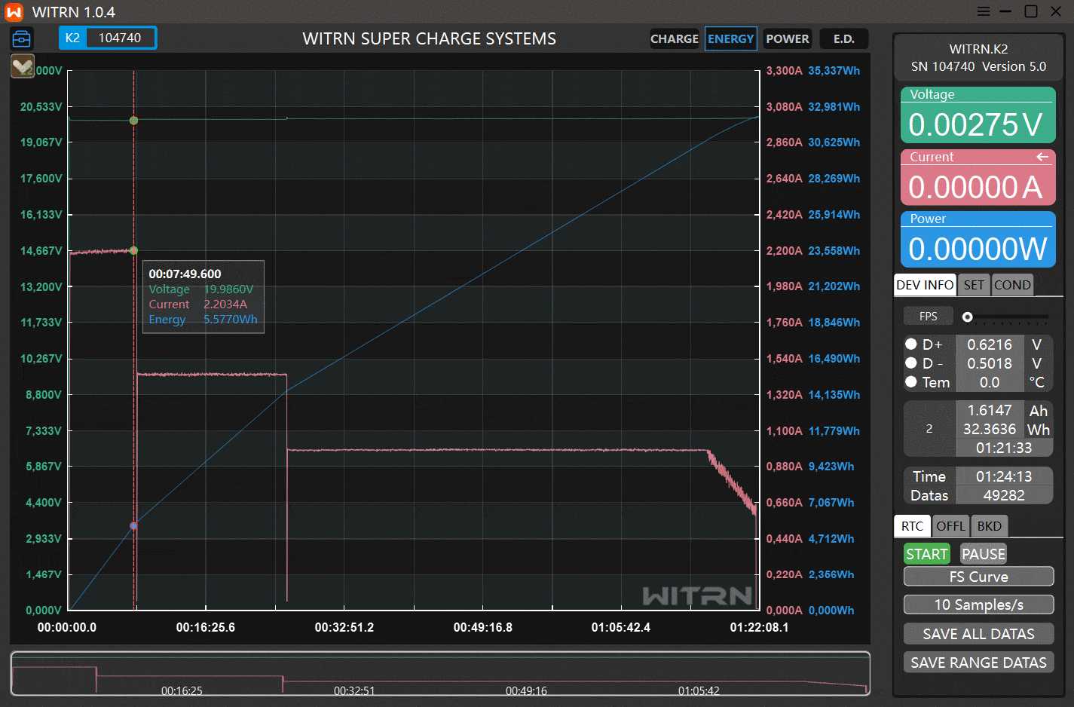Click the overview timeline strip below chart

440,673
